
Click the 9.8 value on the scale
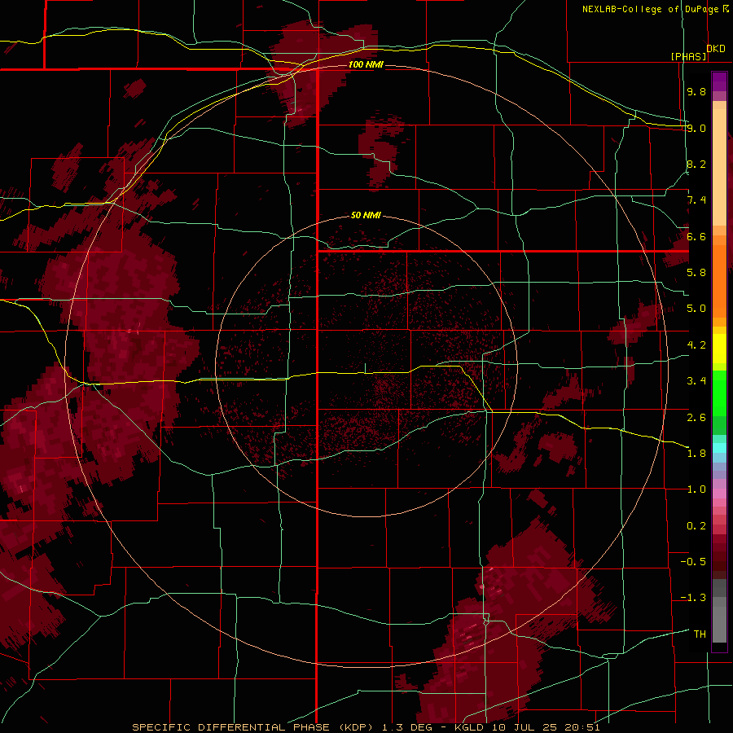pos(696,91)
